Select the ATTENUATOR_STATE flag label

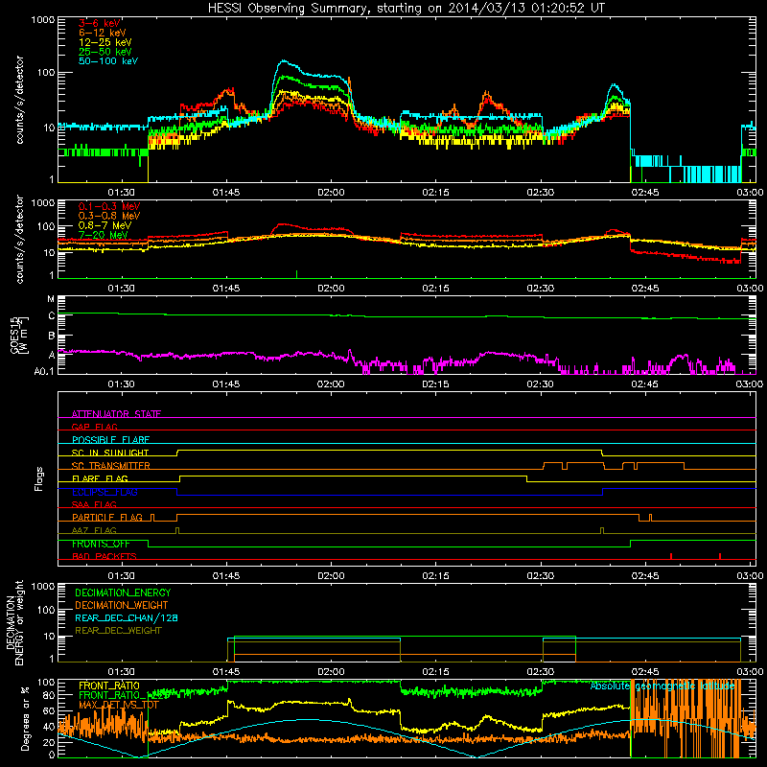(x=116, y=414)
